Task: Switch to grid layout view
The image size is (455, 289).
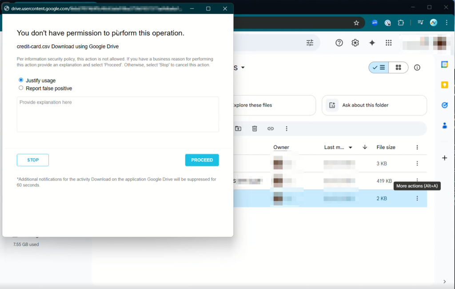Action: (399, 68)
